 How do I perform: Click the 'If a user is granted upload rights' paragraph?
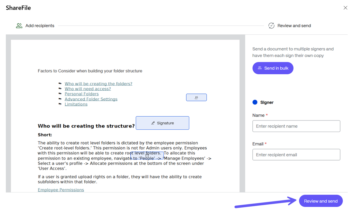(x=120, y=179)
